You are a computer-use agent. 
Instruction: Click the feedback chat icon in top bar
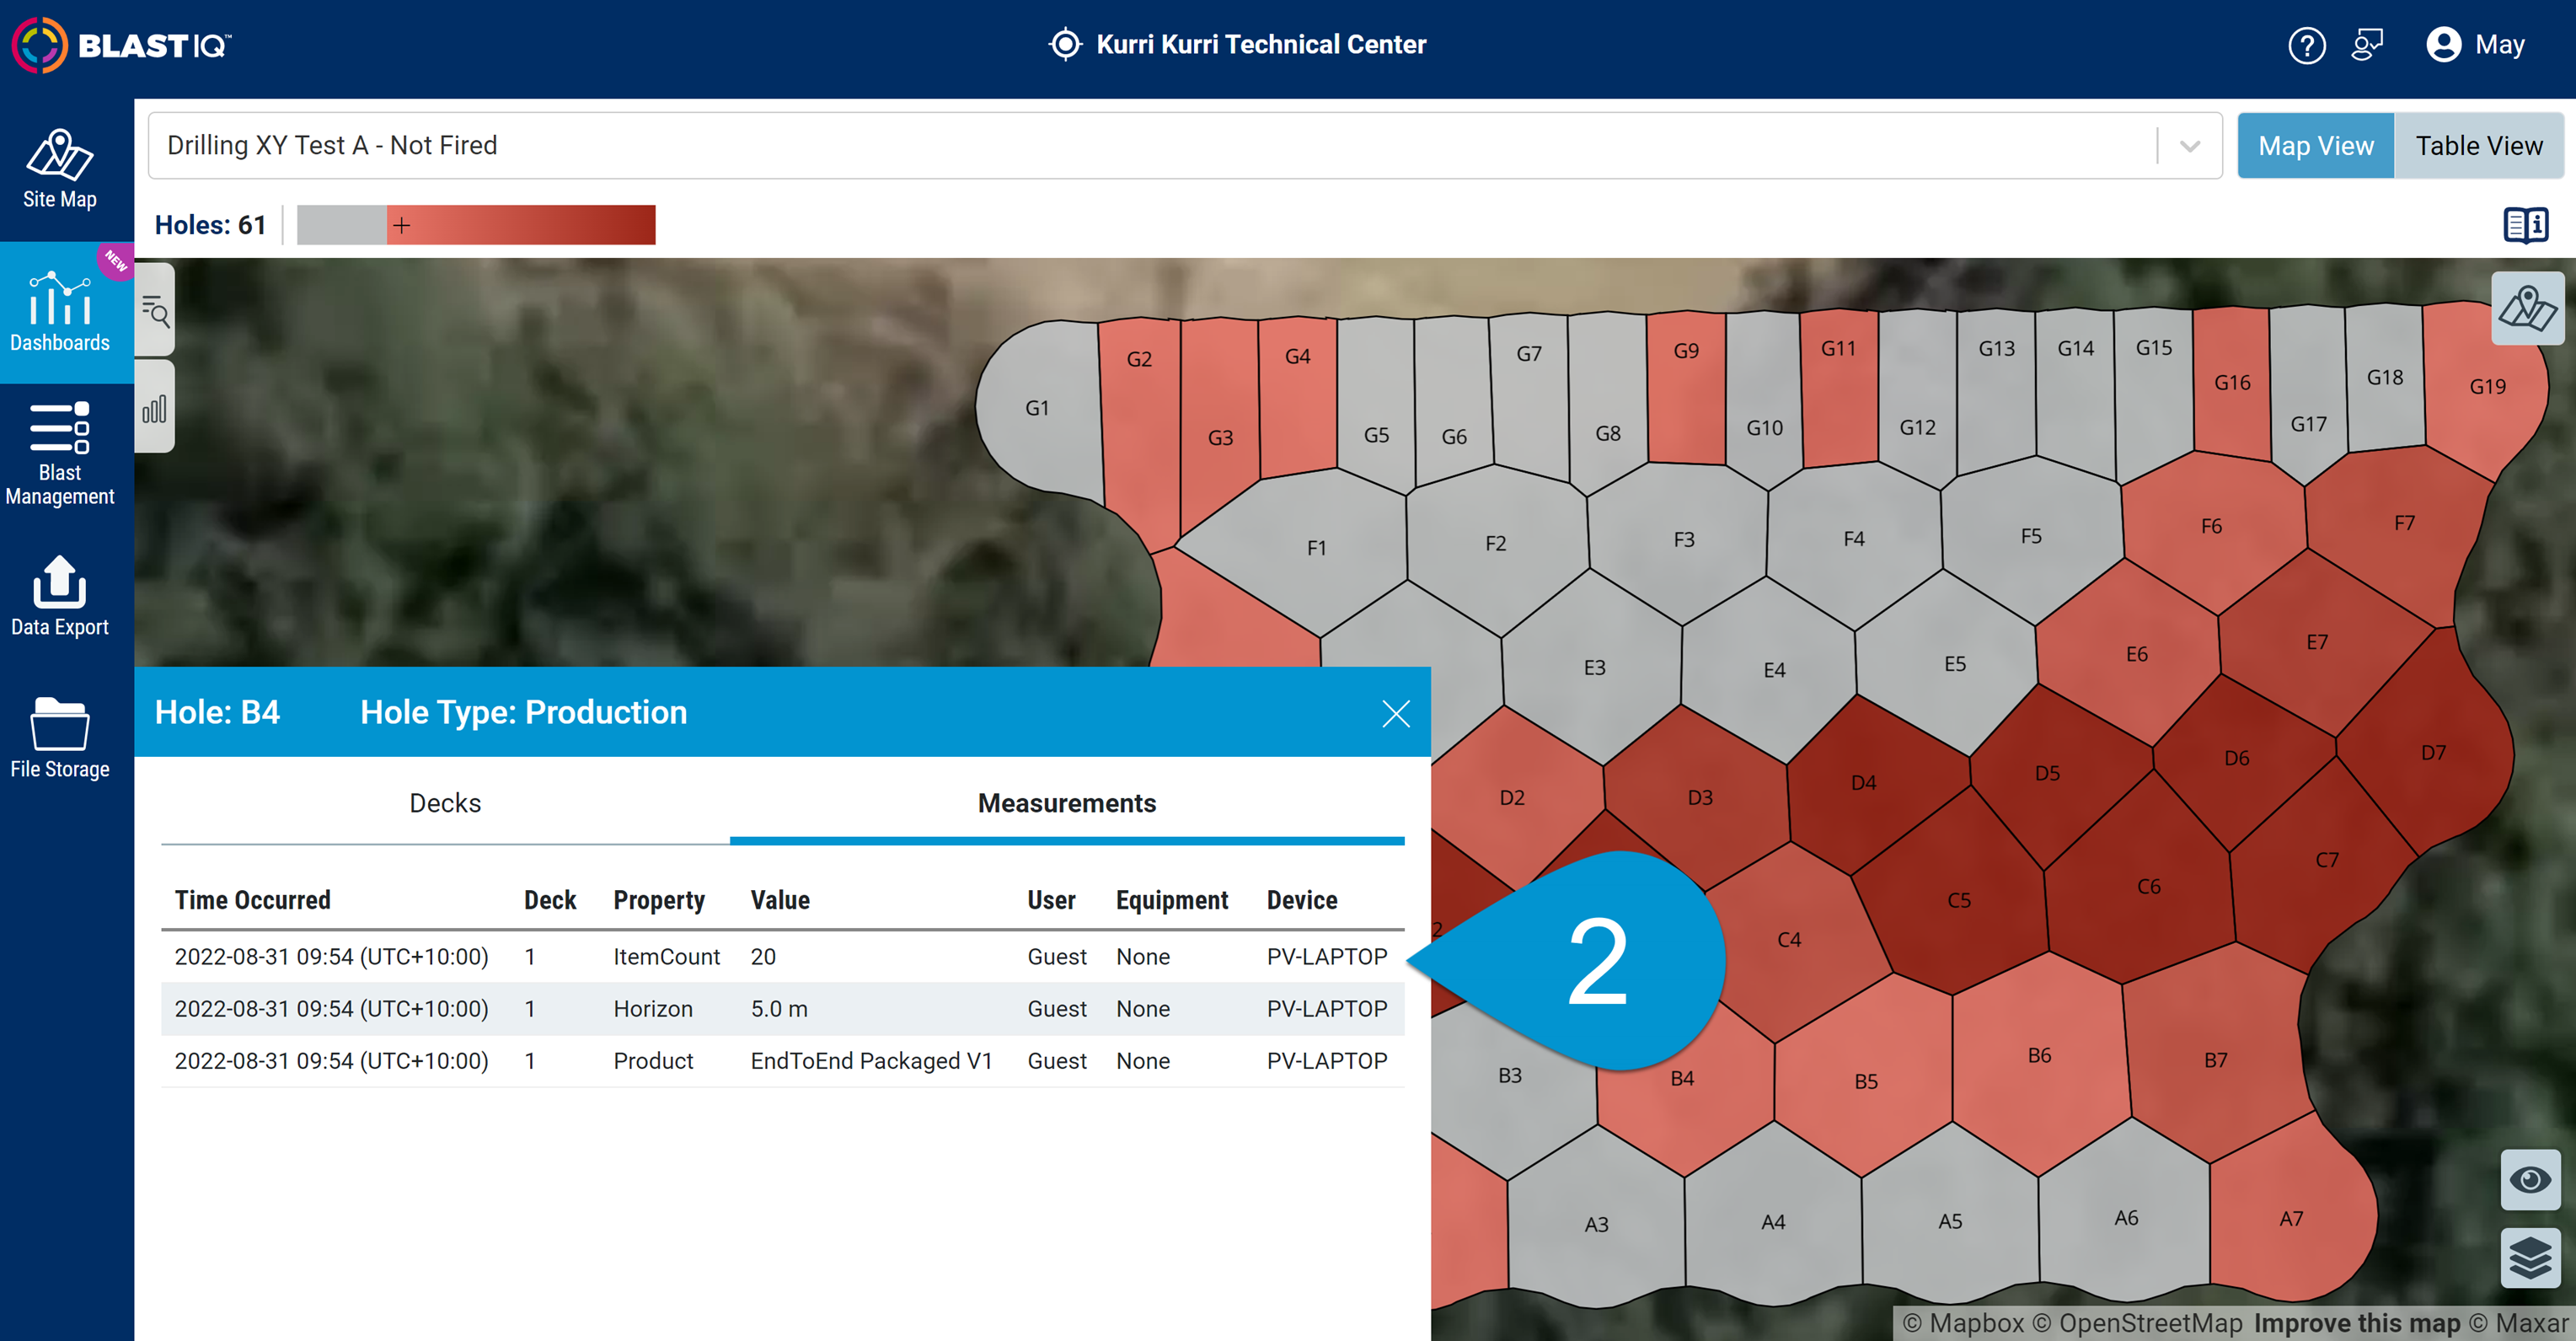pos(2369,44)
